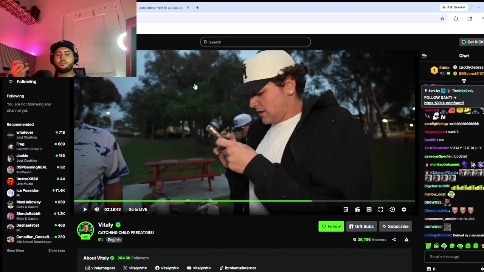Create a clip of the stream

(357, 209)
